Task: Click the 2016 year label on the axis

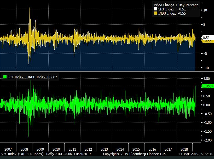Action: (152, 149)
